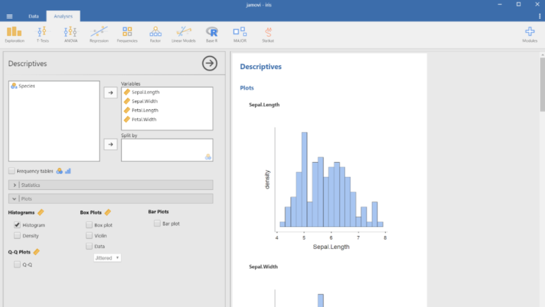545x307 pixels.
Task: Expand the Statistics section
Action: [x=15, y=185]
